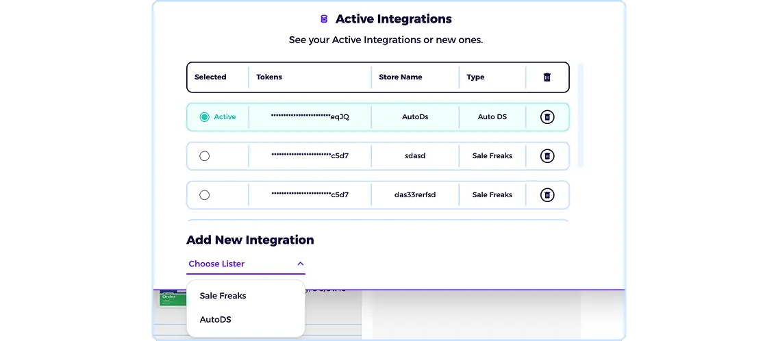This screenshot has height=341, width=778.
Task: Click the Store Name column header
Action: point(401,77)
